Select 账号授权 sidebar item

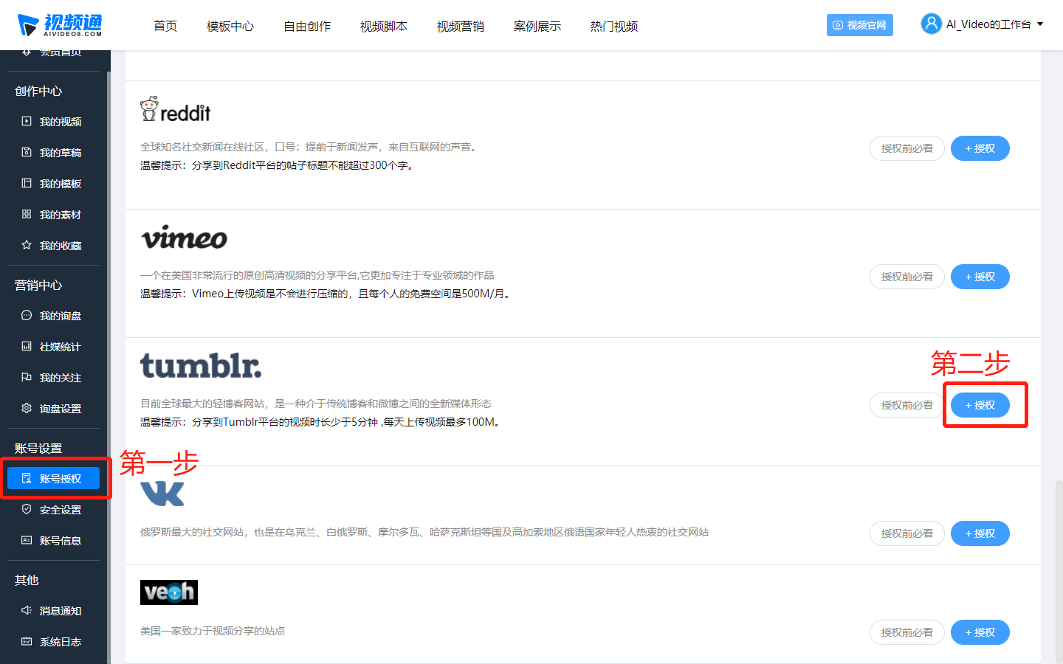point(53,479)
